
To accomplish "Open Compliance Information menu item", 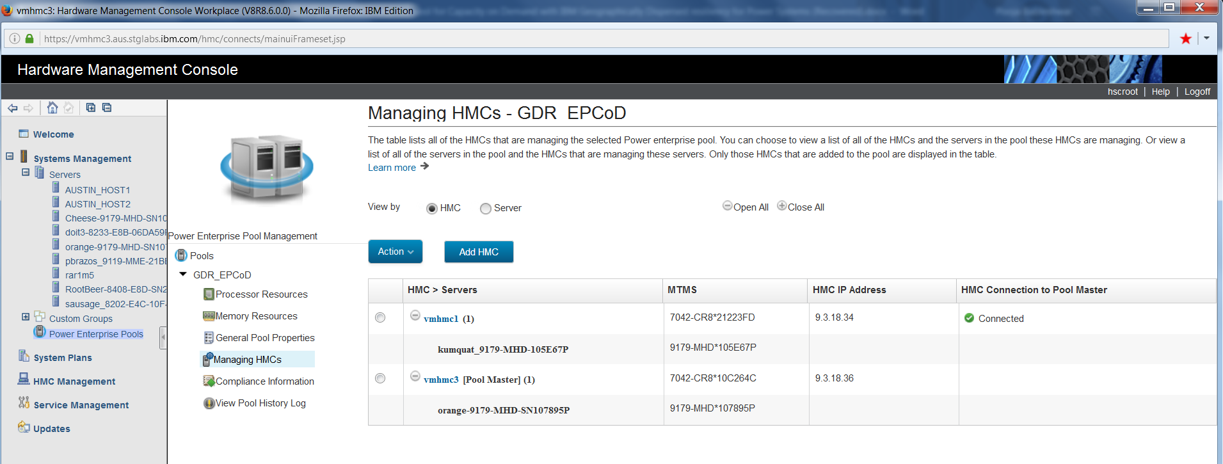I will click(x=265, y=381).
